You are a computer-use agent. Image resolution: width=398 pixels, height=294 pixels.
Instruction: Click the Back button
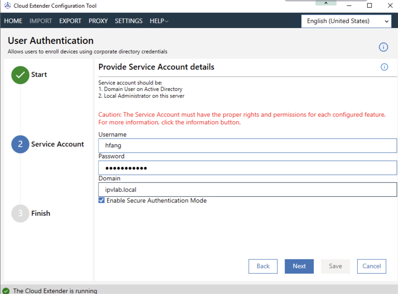pyautogui.click(x=263, y=266)
